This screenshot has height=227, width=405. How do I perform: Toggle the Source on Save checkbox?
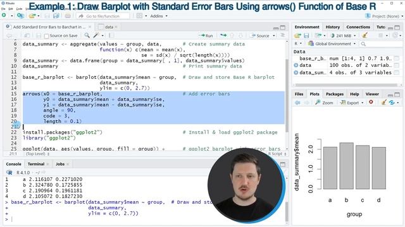(x=46, y=36)
